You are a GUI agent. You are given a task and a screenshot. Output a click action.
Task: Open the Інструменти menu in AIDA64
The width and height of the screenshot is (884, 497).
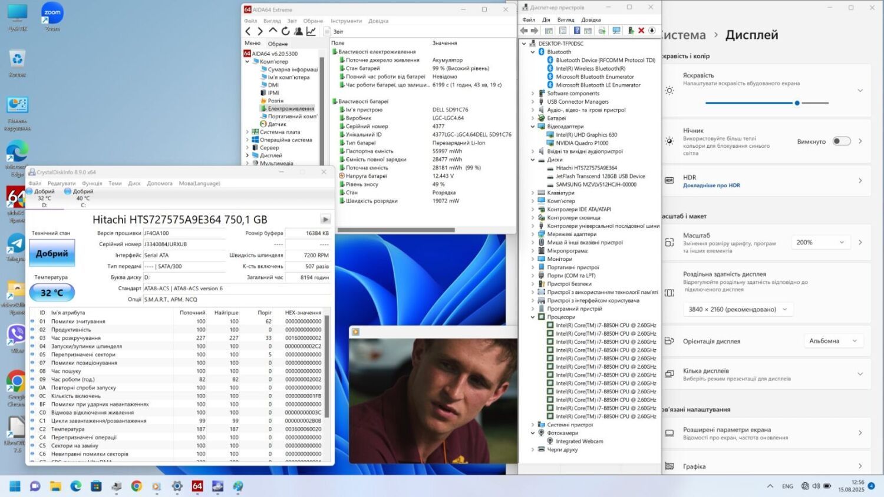pyautogui.click(x=346, y=21)
